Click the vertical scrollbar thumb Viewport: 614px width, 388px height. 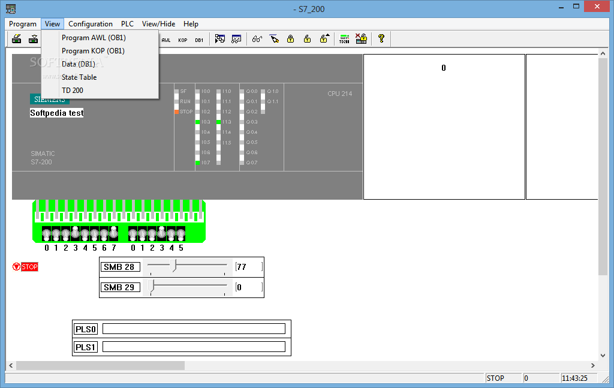coord(603,167)
